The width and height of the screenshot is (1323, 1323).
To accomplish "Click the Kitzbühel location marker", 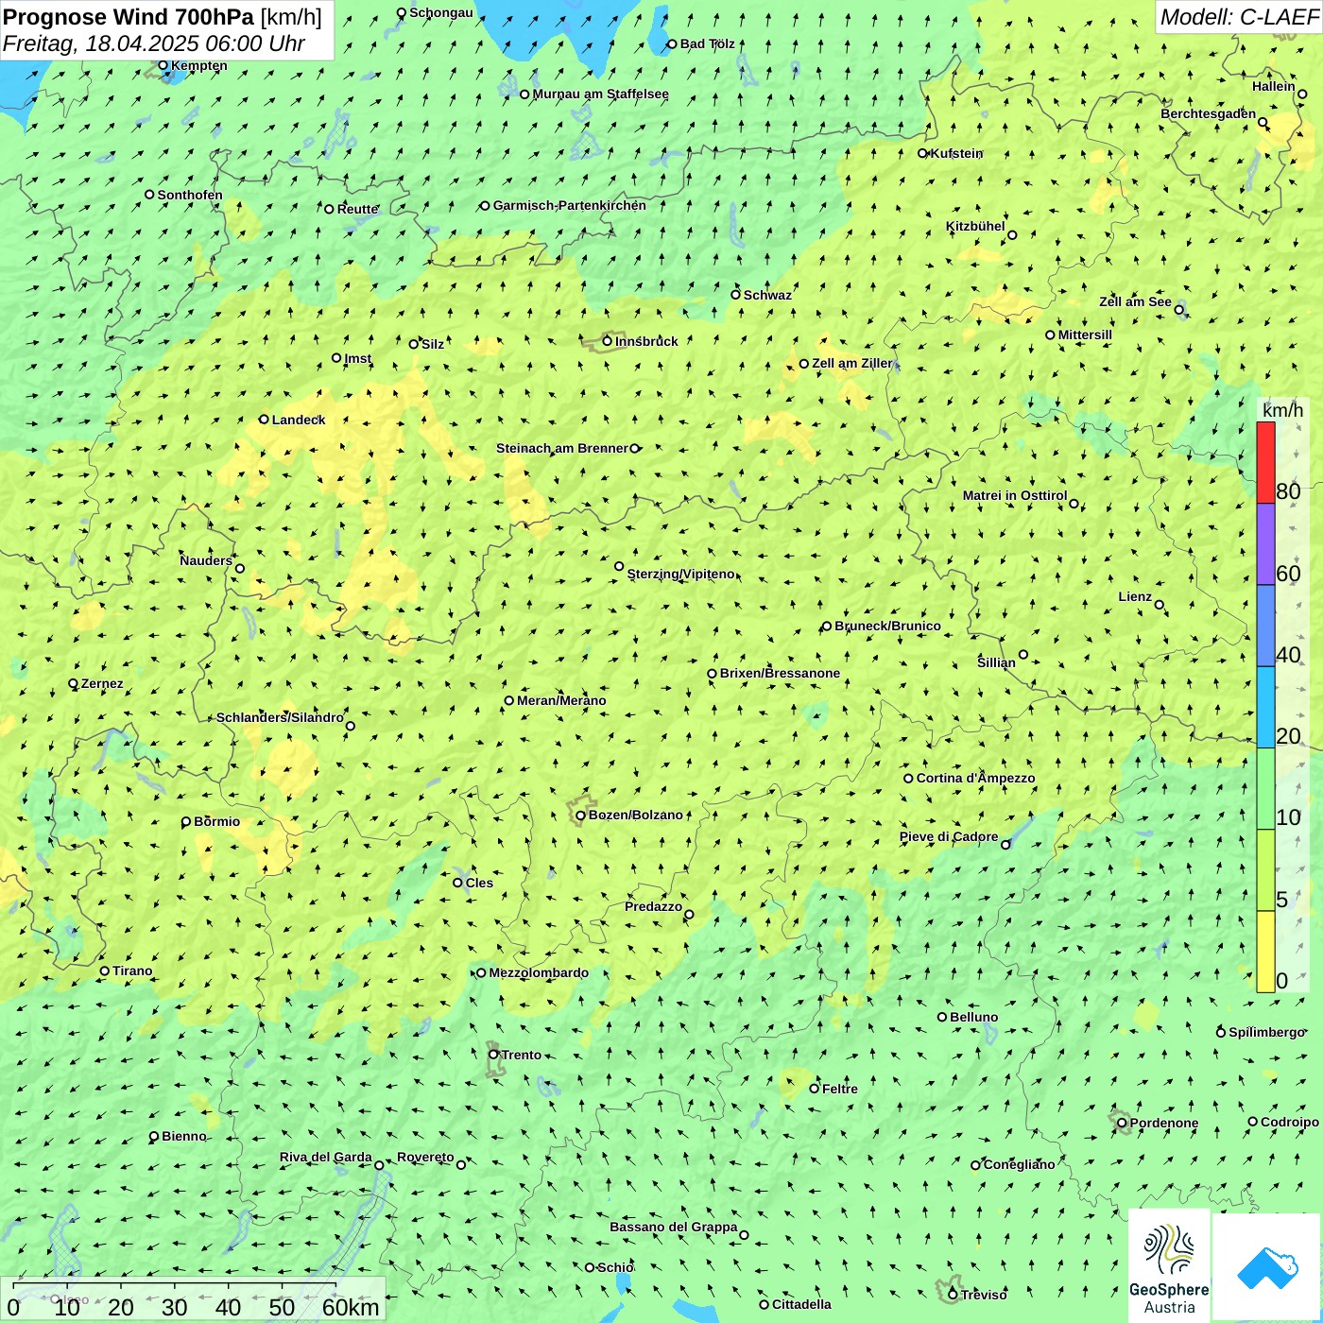I will pos(1012,235).
